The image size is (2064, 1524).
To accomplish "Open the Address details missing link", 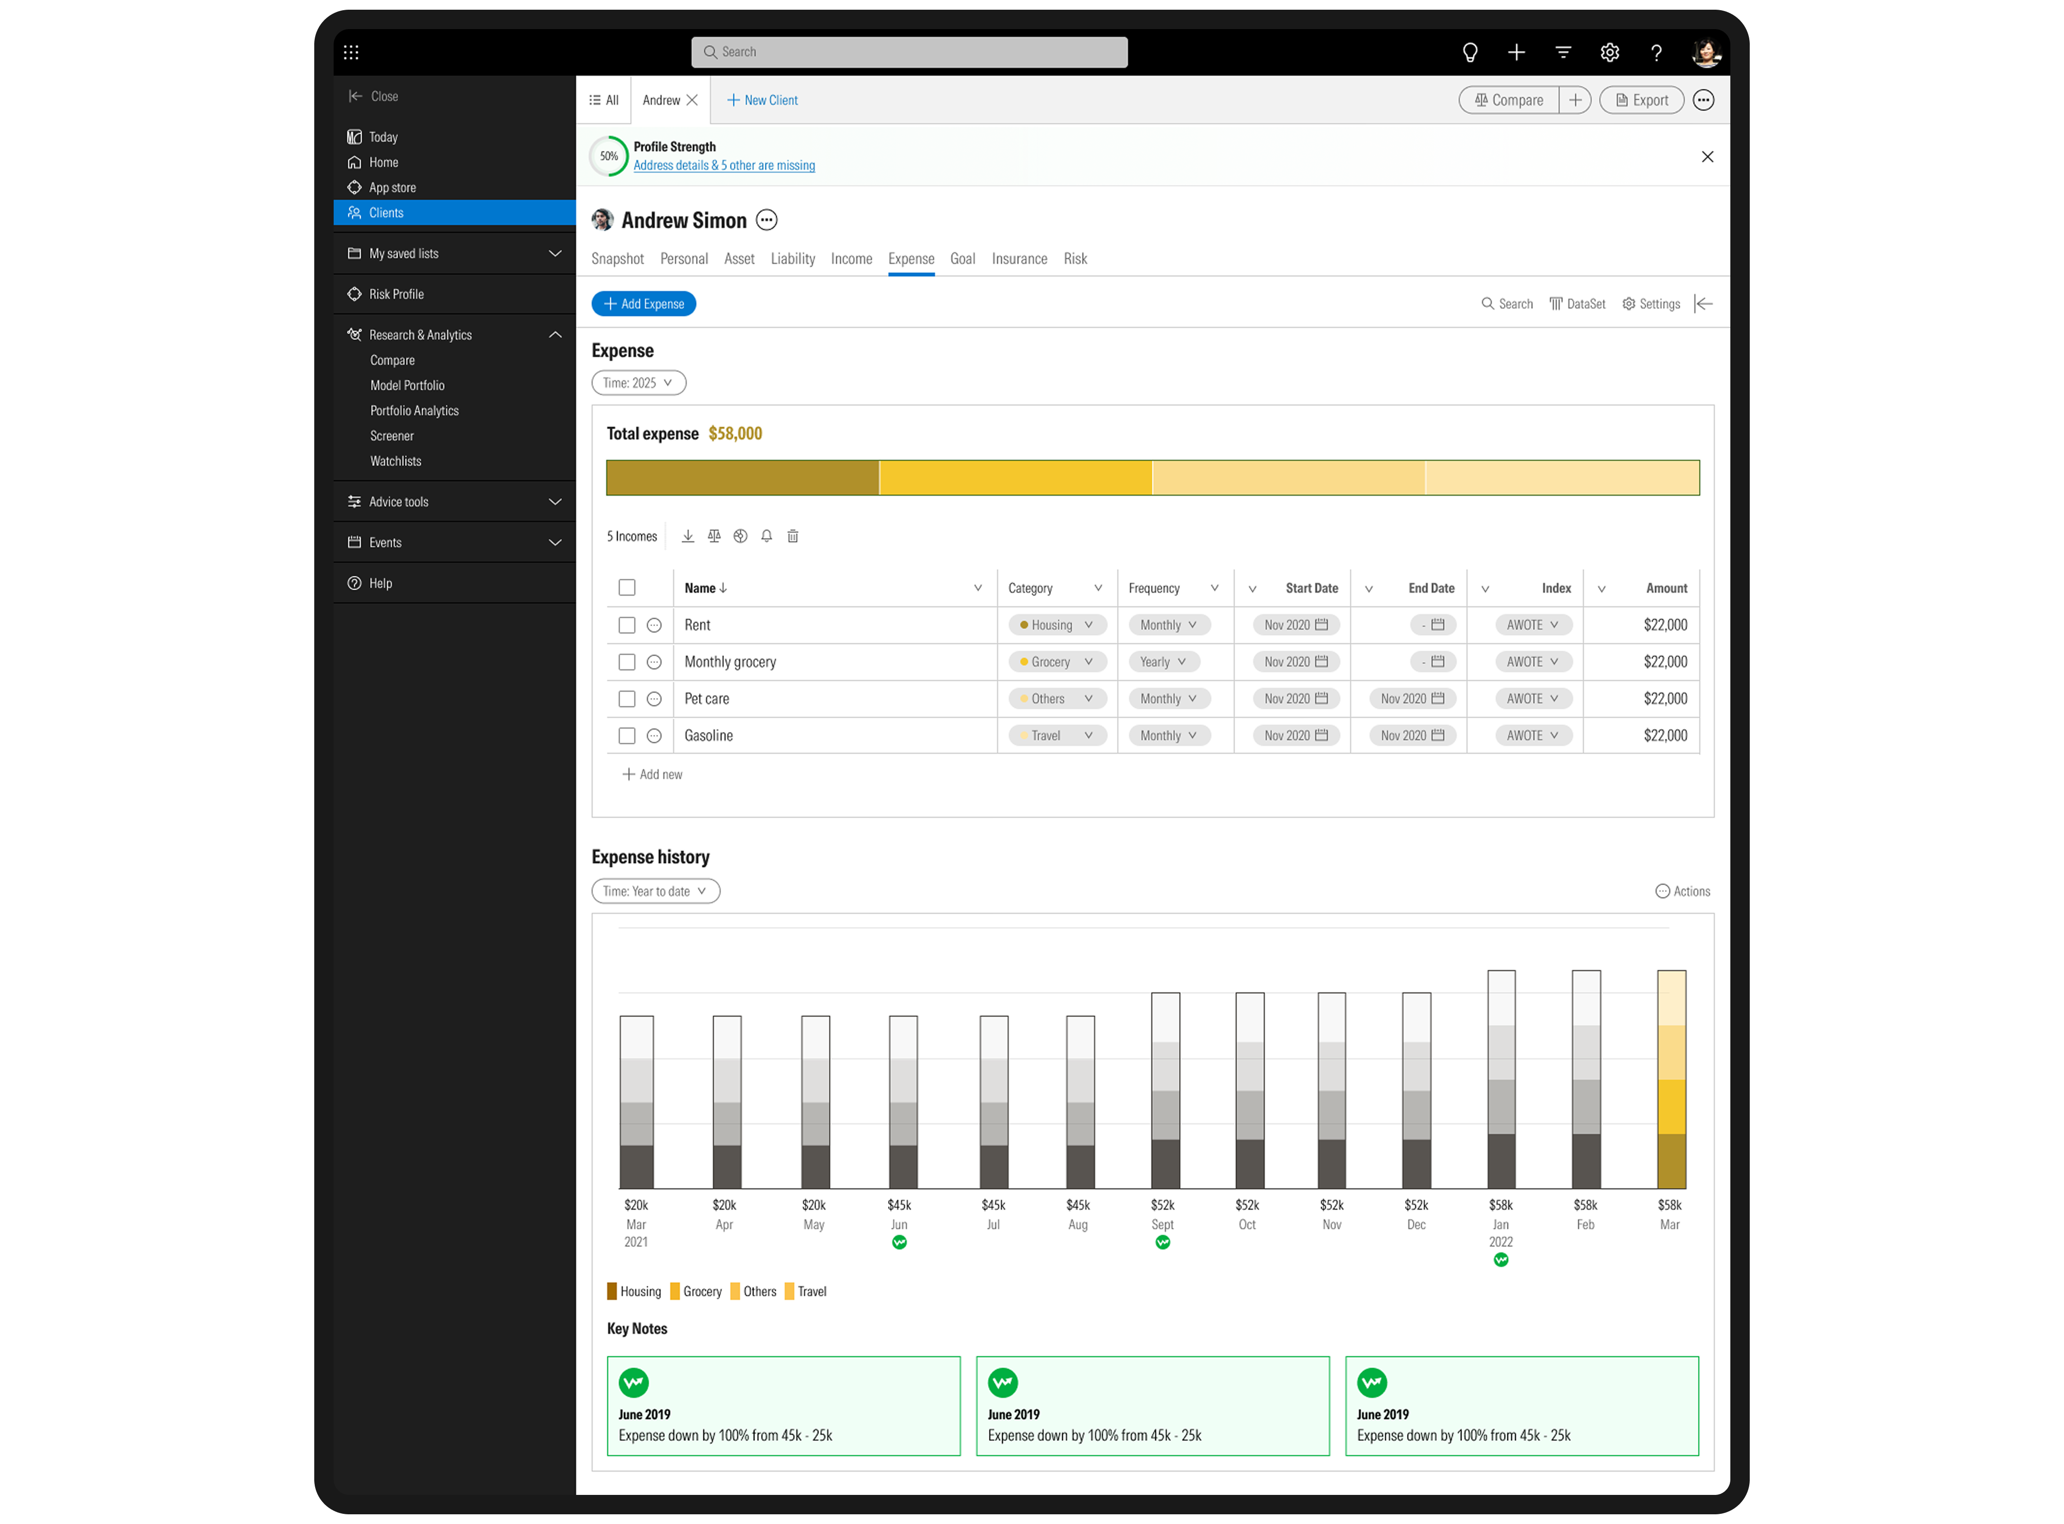I will pos(724,166).
